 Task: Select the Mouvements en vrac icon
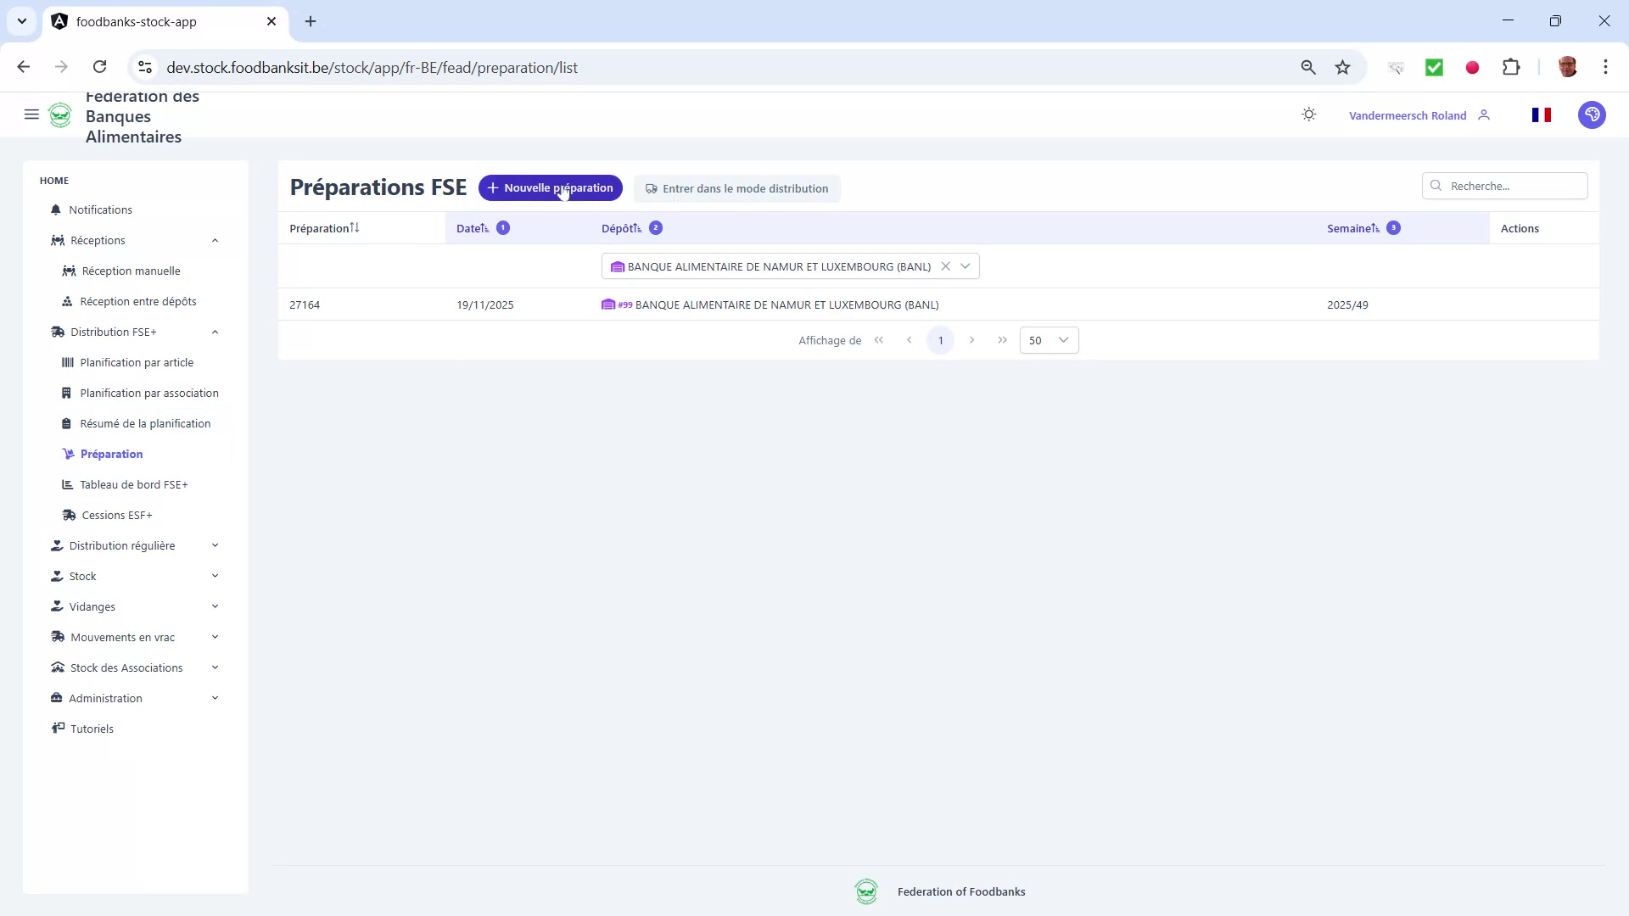coord(57,636)
